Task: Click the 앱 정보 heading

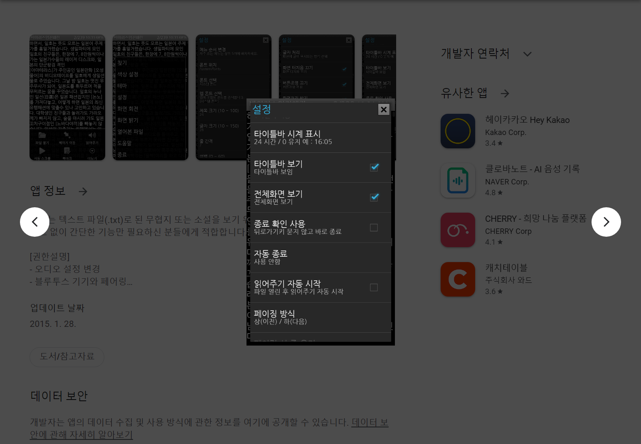Action: 48,191
